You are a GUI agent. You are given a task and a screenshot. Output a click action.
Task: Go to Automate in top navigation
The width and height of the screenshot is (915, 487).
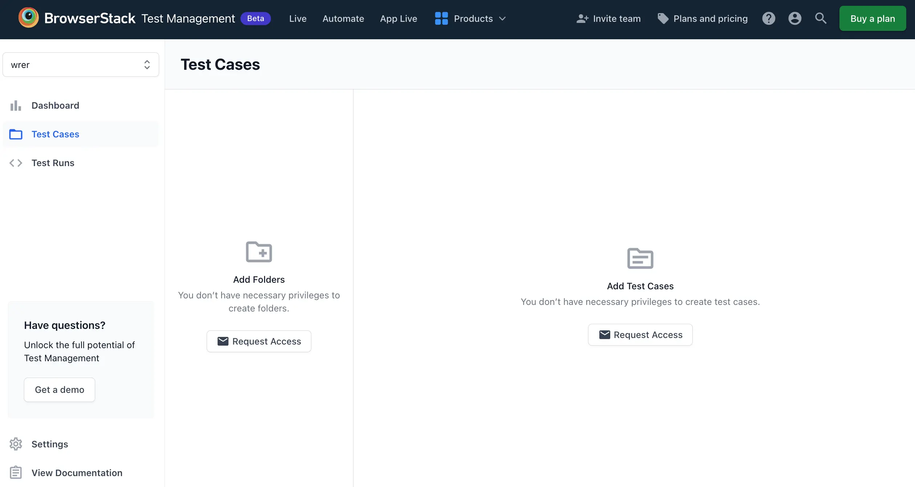point(343,19)
